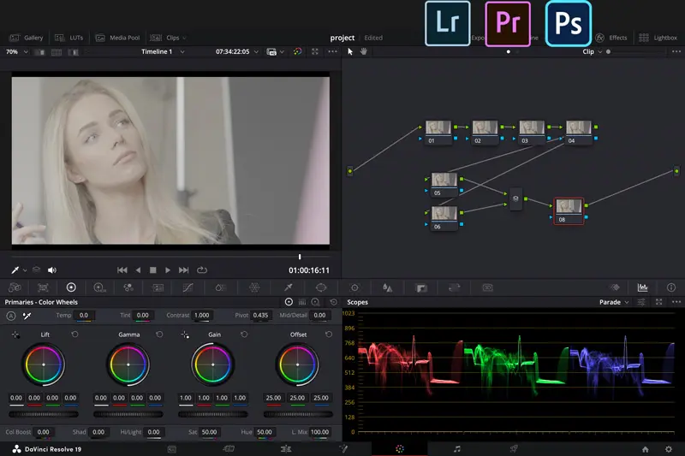The width and height of the screenshot is (685, 456).
Task: Open the viewer zoom 70% dropdown
Action: pyautogui.click(x=15, y=52)
